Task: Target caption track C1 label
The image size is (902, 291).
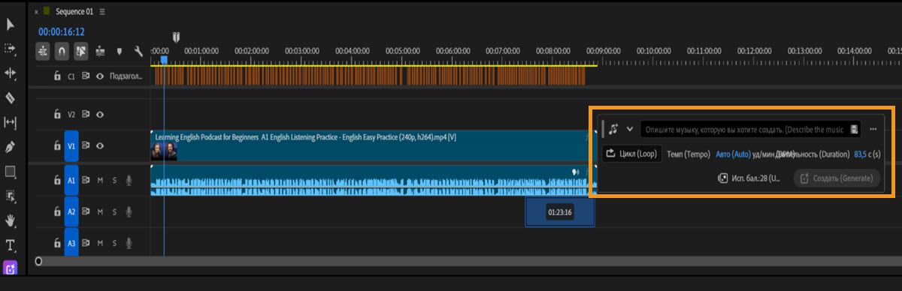Action: coord(72,76)
